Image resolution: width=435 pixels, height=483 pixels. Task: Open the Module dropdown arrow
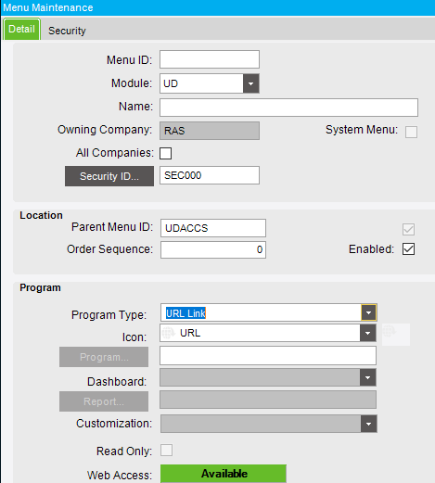click(250, 83)
